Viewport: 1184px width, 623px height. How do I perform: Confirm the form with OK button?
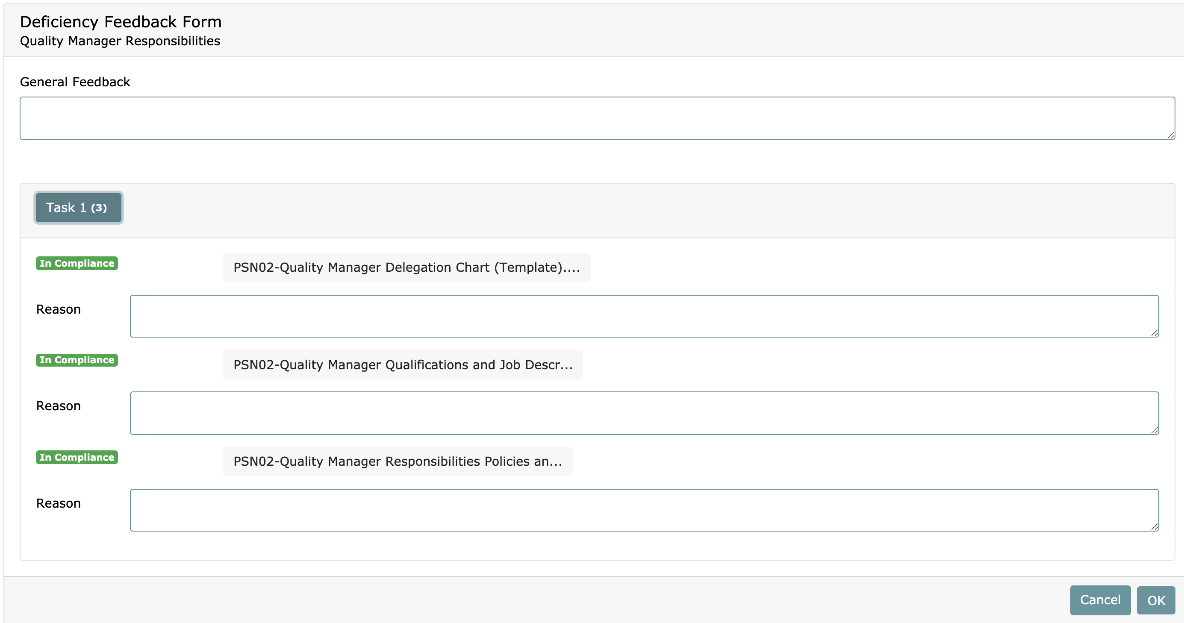1155,600
